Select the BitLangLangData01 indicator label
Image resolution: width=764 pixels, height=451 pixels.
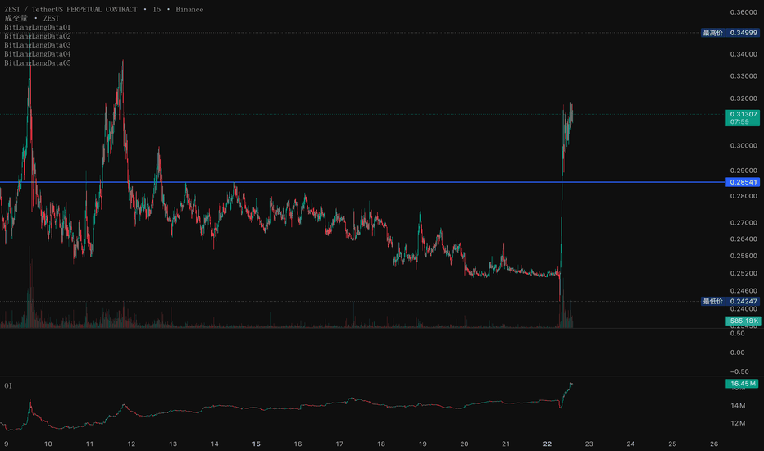click(x=38, y=27)
